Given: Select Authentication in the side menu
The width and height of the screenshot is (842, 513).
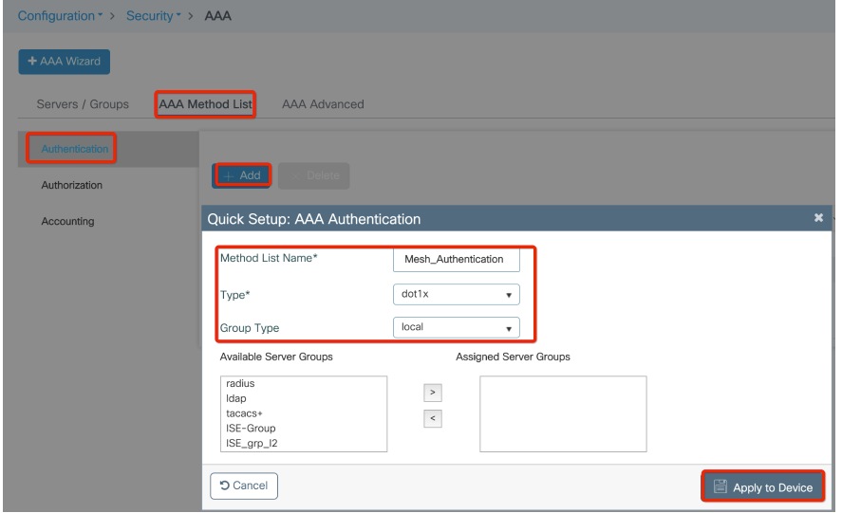Looking at the screenshot, I should click(74, 148).
